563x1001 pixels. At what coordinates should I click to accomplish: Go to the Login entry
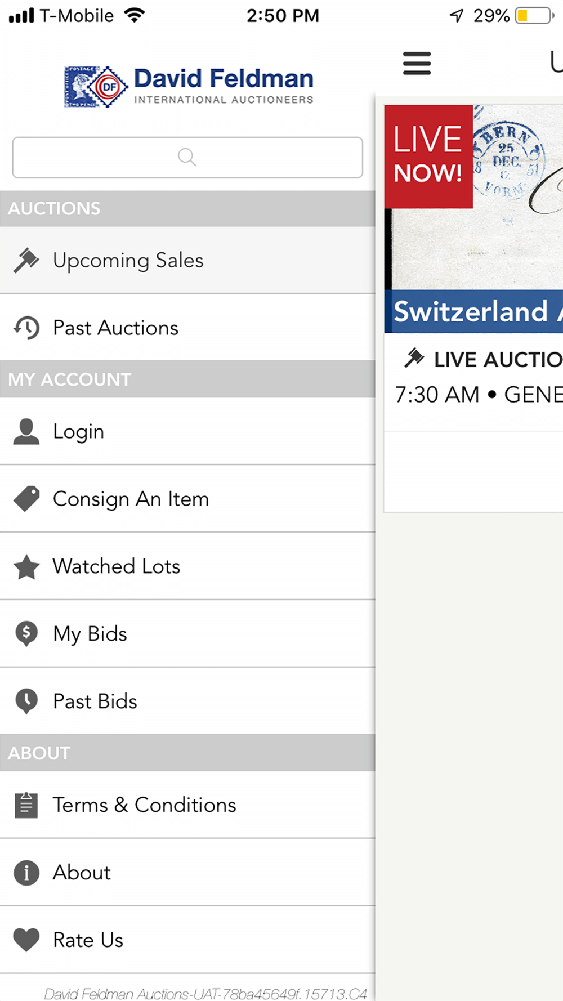click(x=187, y=431)
